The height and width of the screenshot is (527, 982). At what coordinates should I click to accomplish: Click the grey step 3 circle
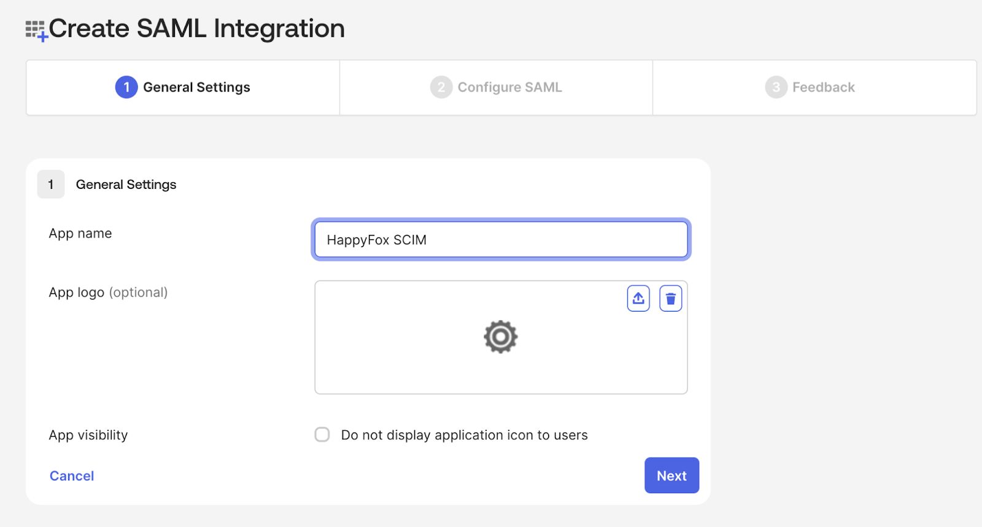pos(776,87)
